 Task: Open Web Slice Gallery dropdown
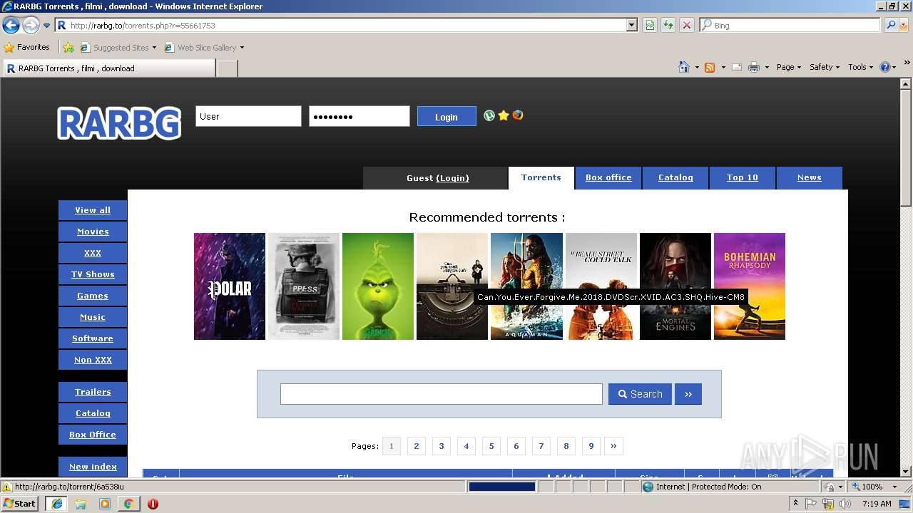(204, 48)
